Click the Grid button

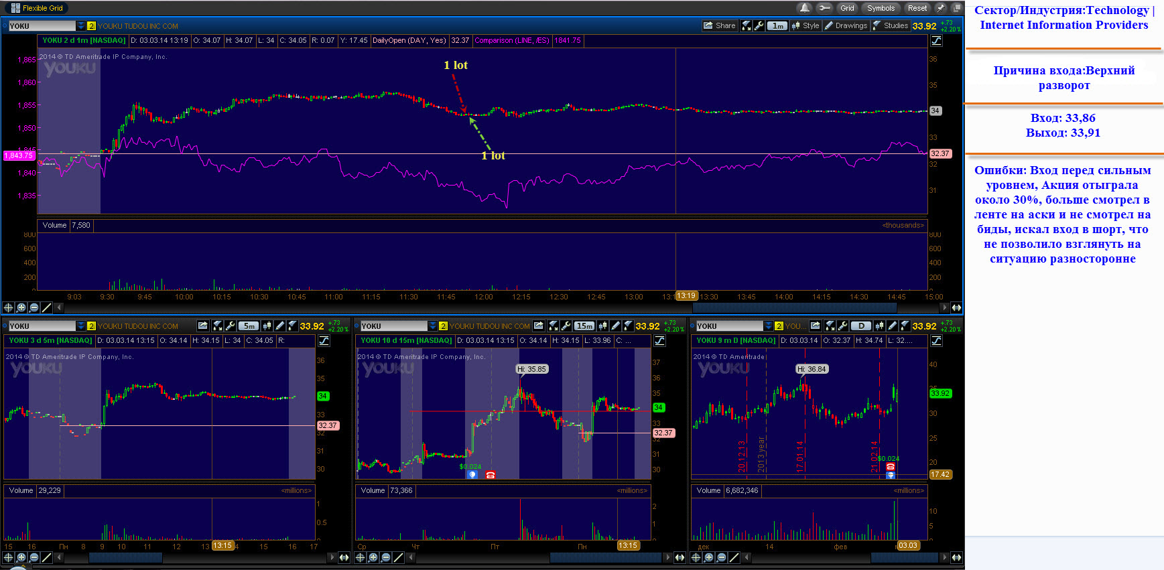tap(848, 8)
